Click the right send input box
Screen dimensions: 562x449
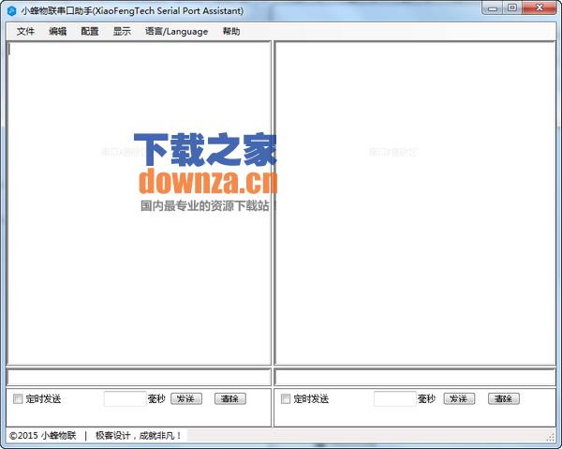(x=415, y=378)
